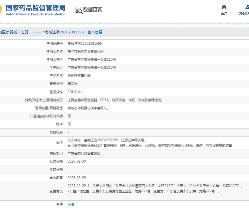Select approval date 2020-09-30
Viewport: 249px width, 212px height.
click(77, 162)
